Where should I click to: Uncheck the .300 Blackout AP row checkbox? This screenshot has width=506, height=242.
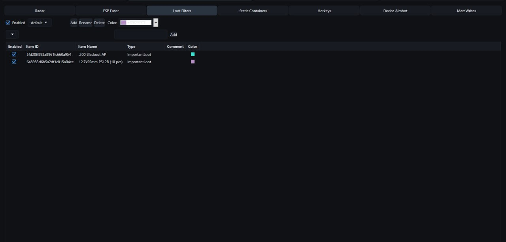pos(14,54)
